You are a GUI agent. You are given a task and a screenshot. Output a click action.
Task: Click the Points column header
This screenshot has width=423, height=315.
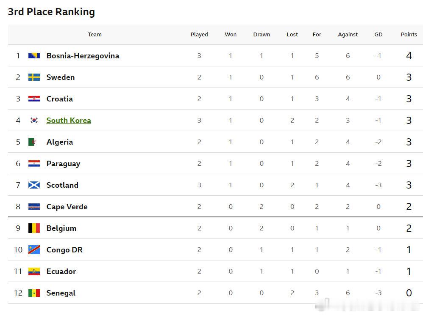409,34
